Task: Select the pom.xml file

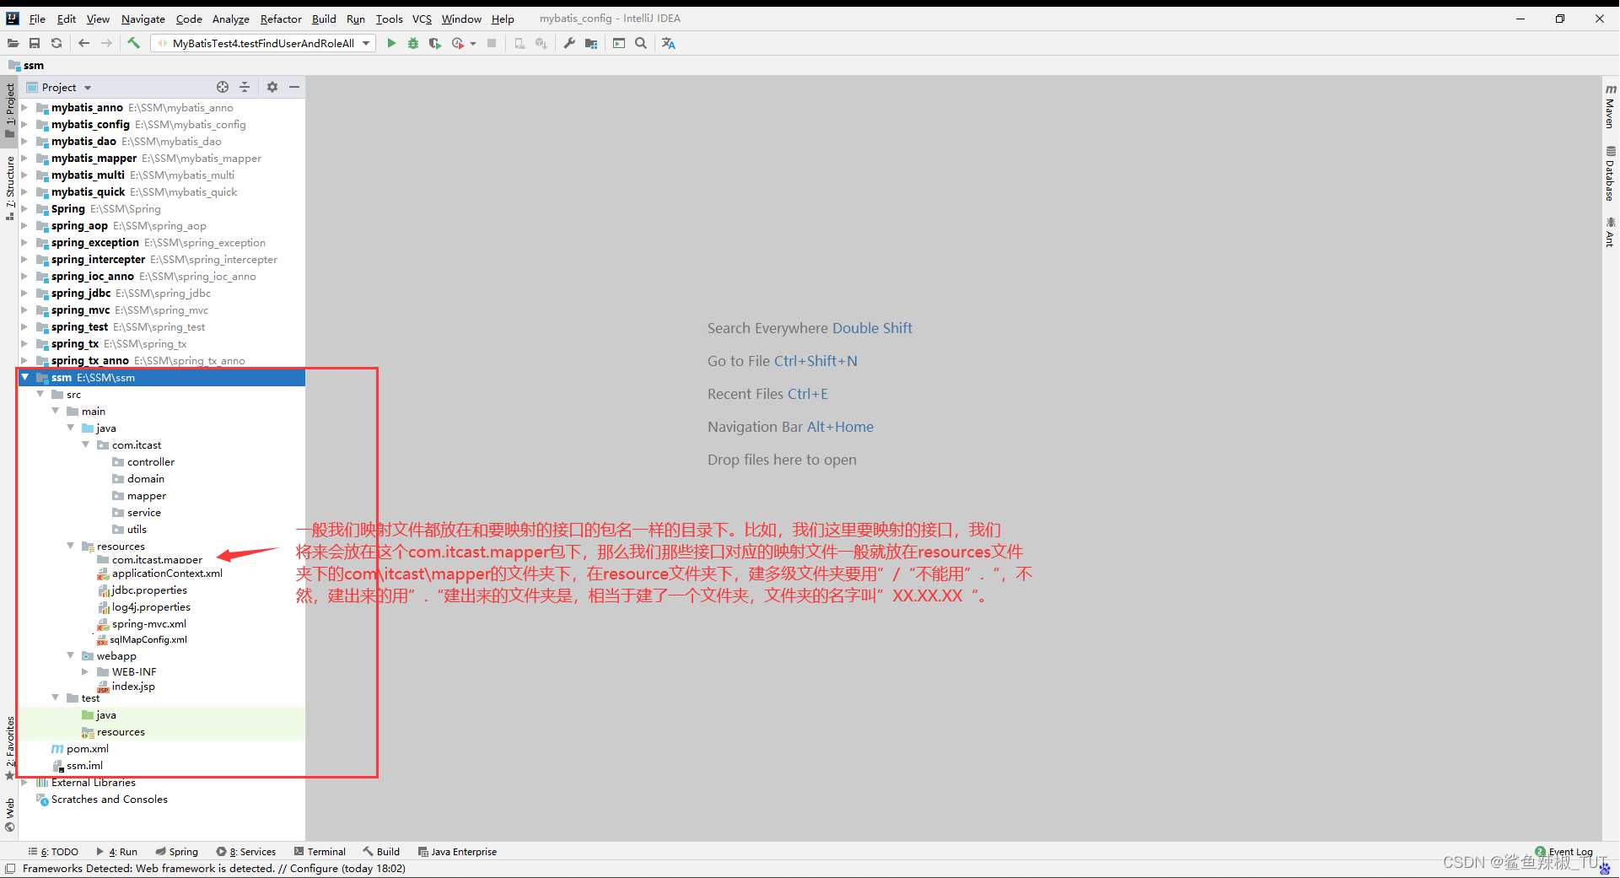Action: pyautogui.click(x=87, y=749)
